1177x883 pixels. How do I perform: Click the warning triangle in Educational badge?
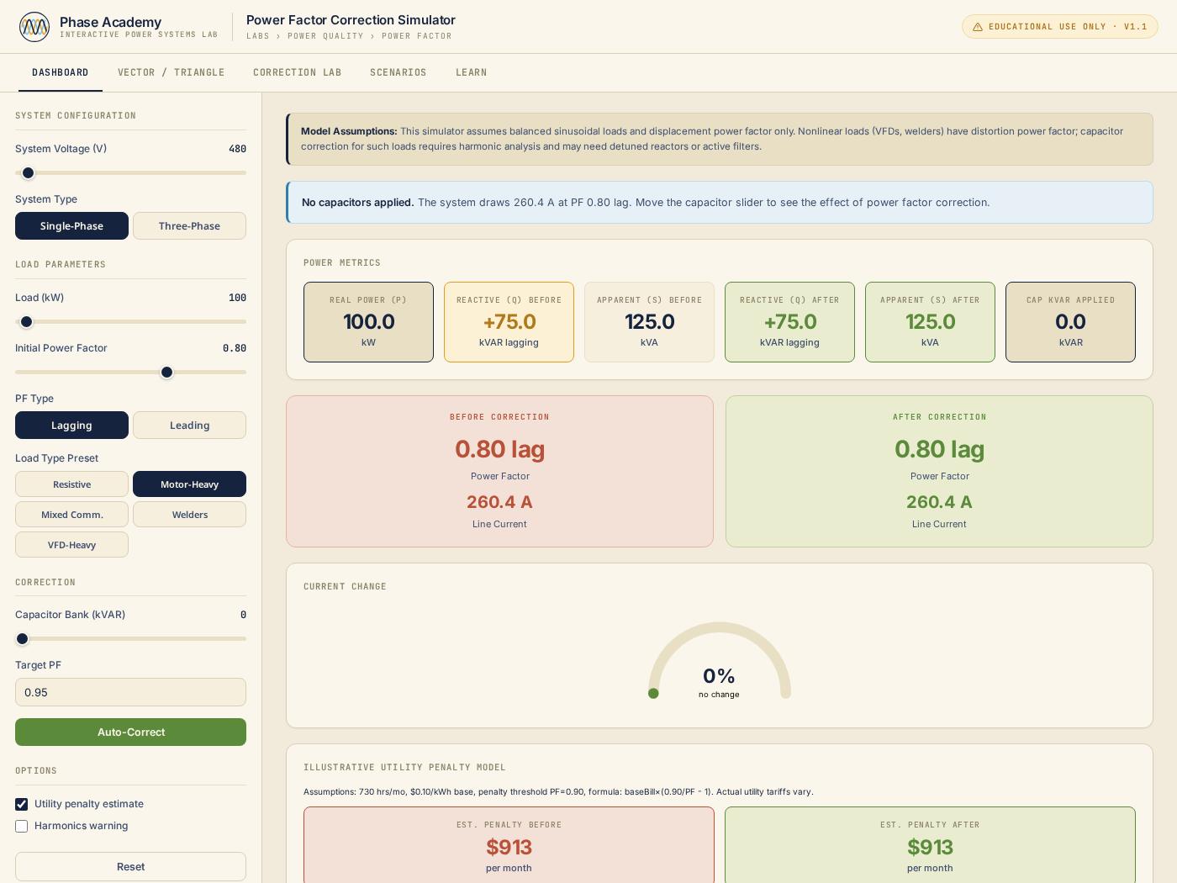click(978, 27)
